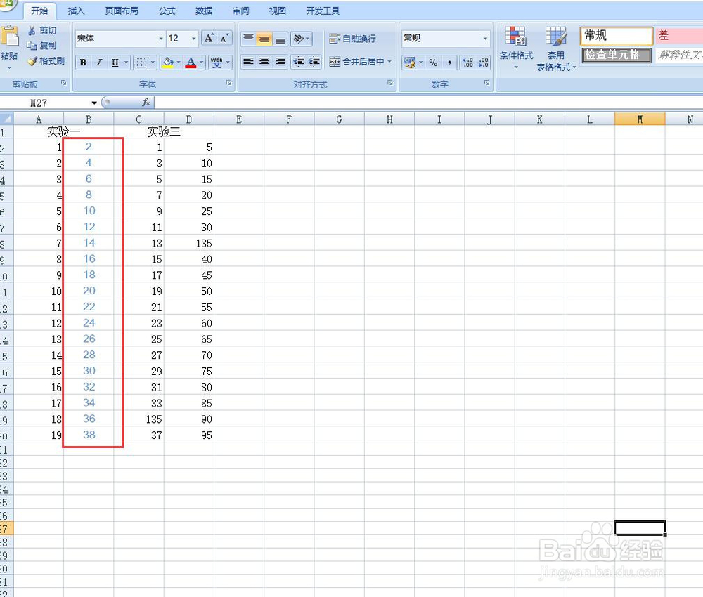Align text right
Screen dimensions: 703x597
[280, 61]
